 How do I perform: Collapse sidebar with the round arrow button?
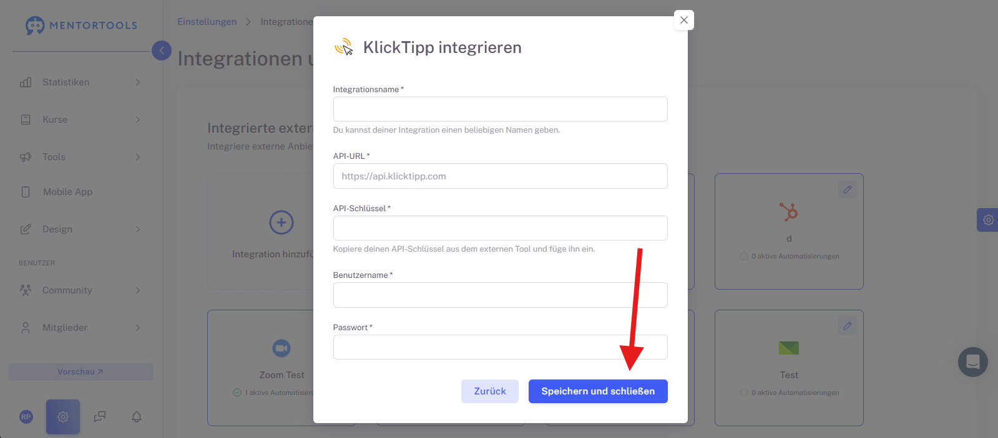tap(162, 50)
